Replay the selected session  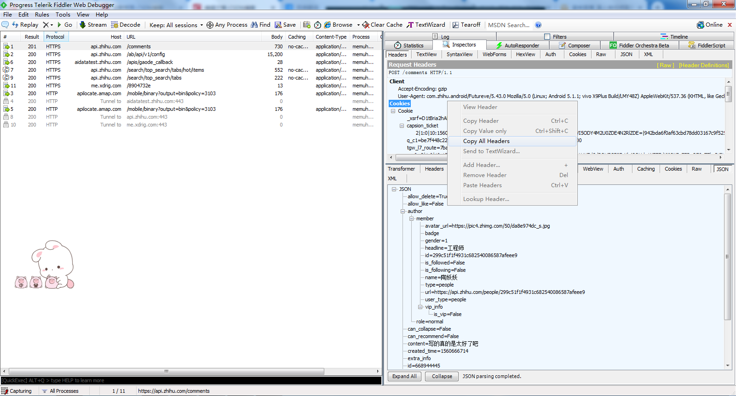[25, 25]
